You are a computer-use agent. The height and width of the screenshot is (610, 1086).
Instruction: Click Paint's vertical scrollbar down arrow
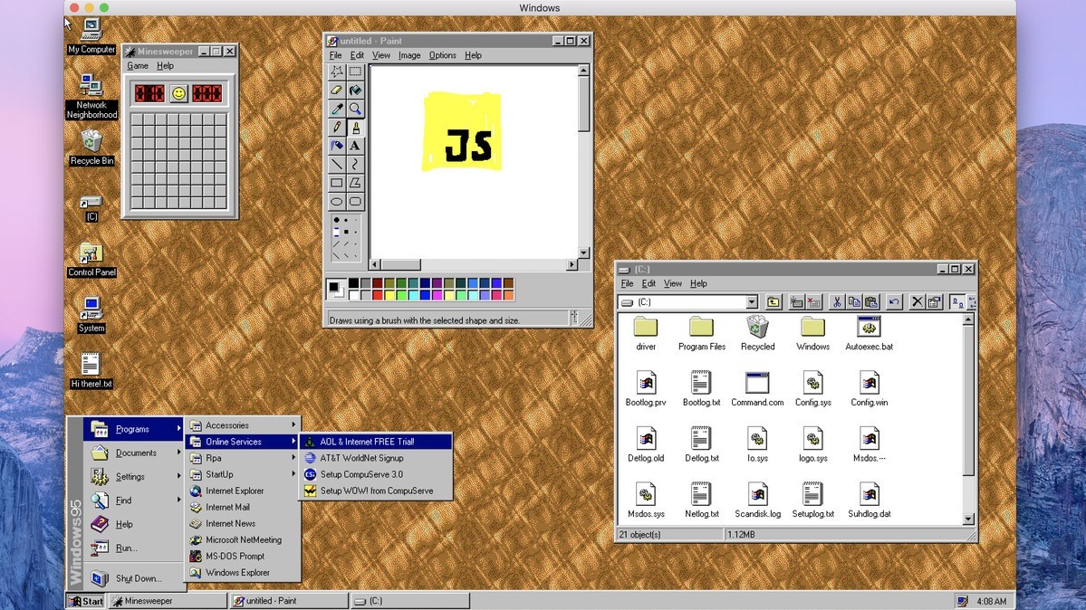point(583,253)
